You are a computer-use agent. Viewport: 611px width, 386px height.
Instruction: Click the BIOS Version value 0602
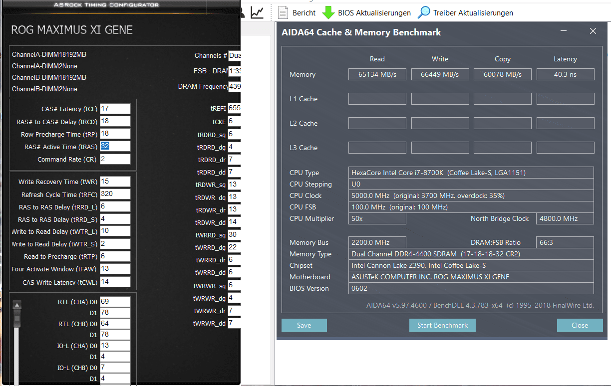[x=471, y=288]
